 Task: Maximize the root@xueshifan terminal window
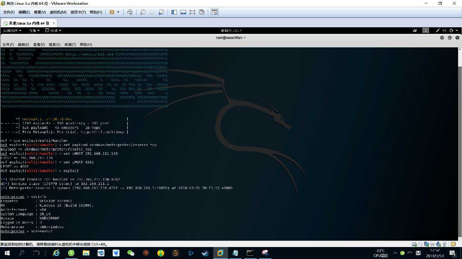pyautogui.click(x=450, y=38)
